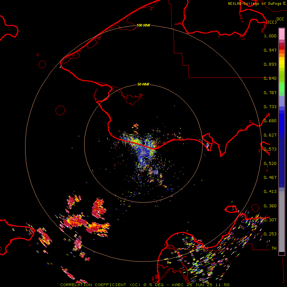287x287 pixels.
Task: Pick the red segment near 0.947
Action: pos(282,48)
